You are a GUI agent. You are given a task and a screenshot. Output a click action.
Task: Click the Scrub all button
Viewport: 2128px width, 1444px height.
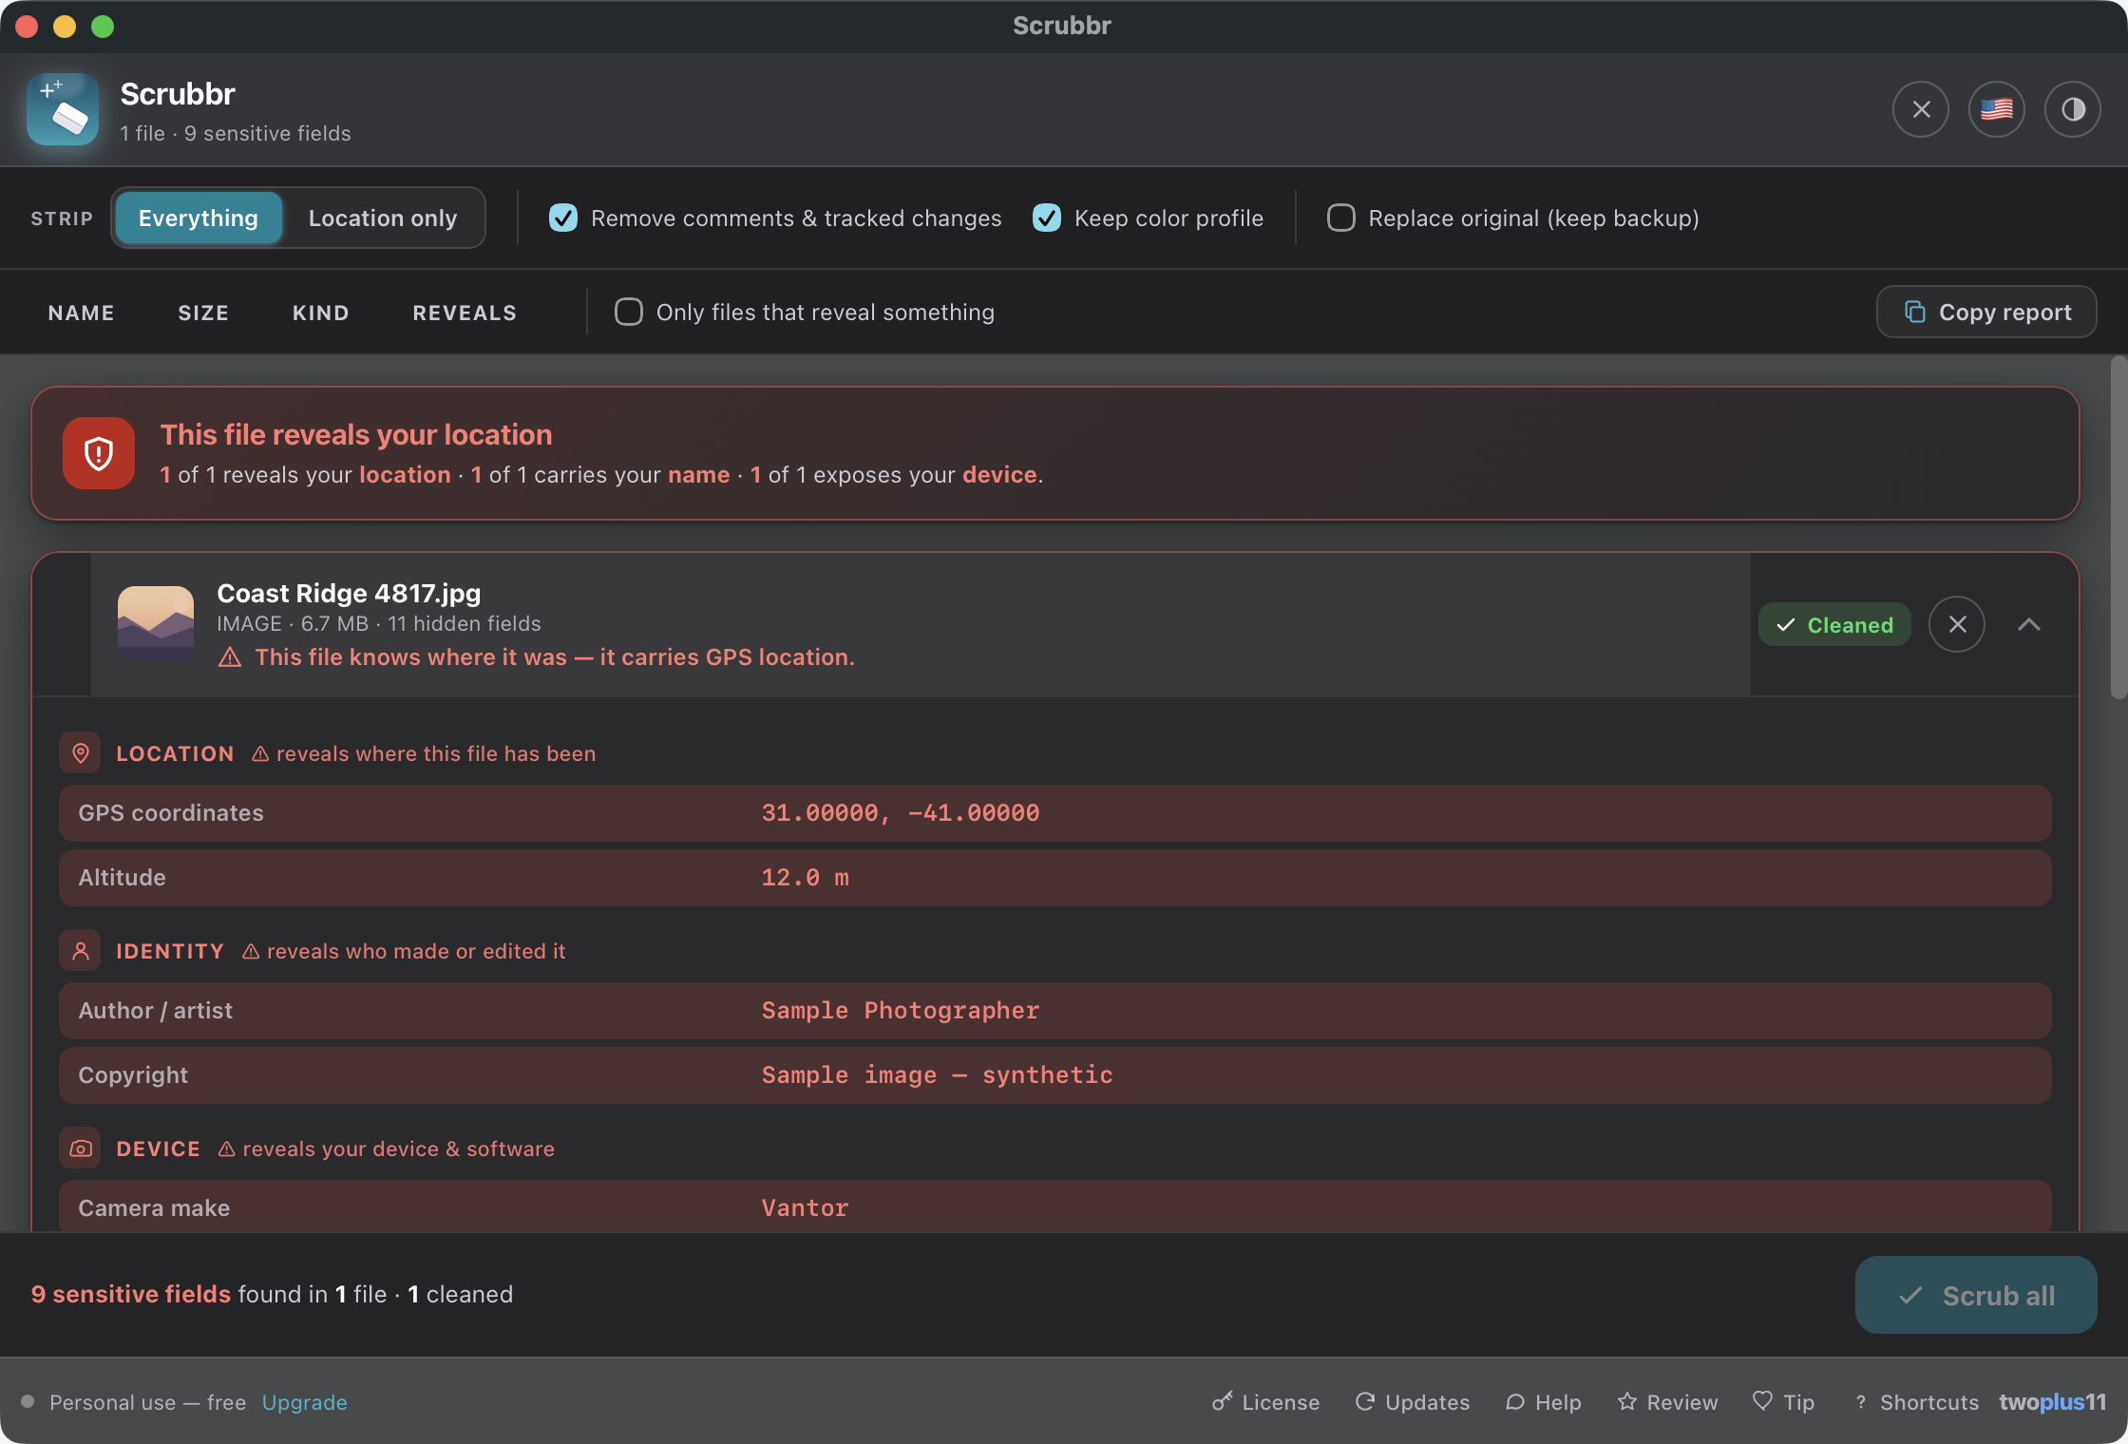tap(1976, 1295)
